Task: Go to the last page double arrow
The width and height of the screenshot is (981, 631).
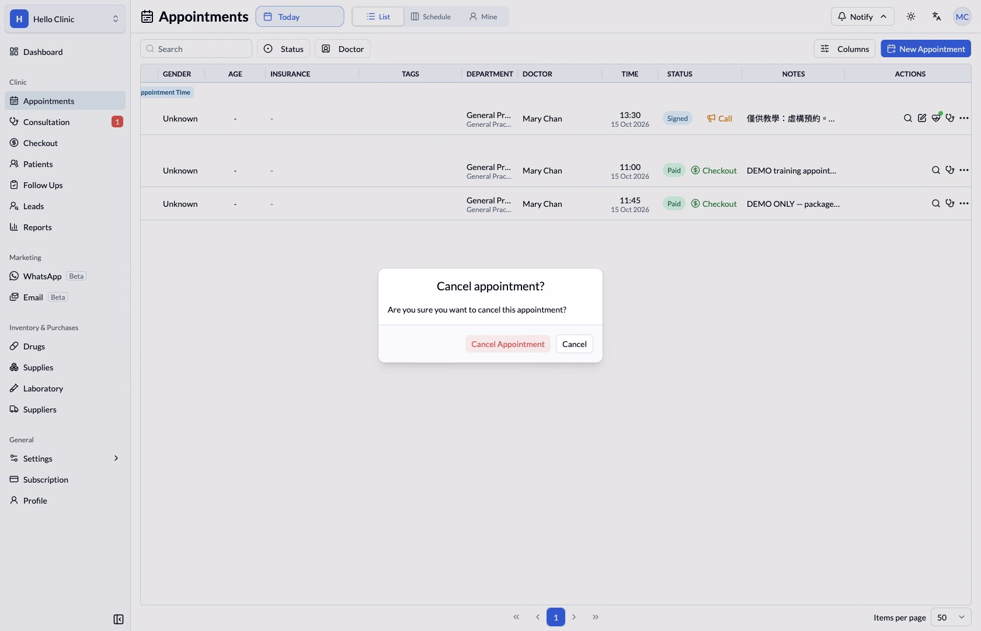Action: tap(595, 617)
